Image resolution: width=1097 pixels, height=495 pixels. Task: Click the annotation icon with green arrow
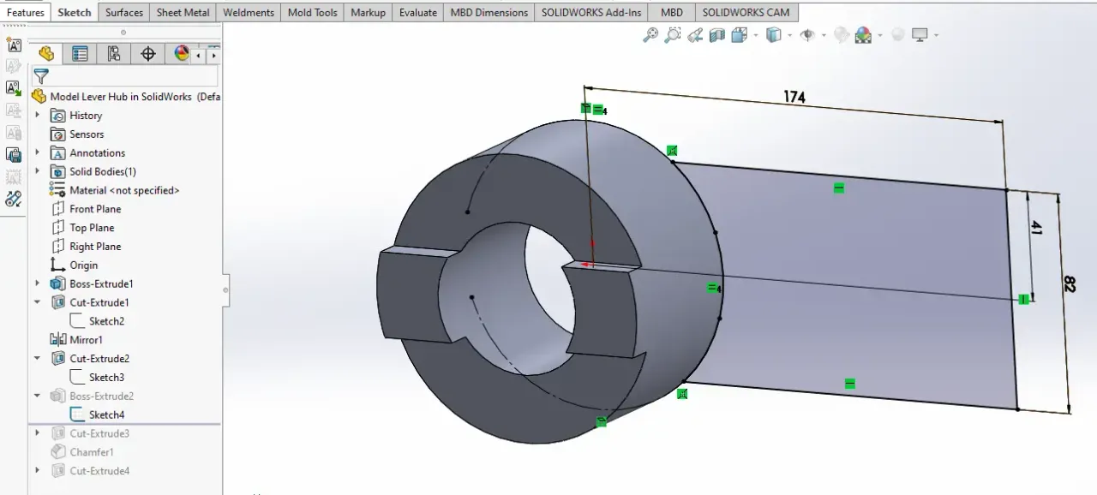[x=14, y=88]
